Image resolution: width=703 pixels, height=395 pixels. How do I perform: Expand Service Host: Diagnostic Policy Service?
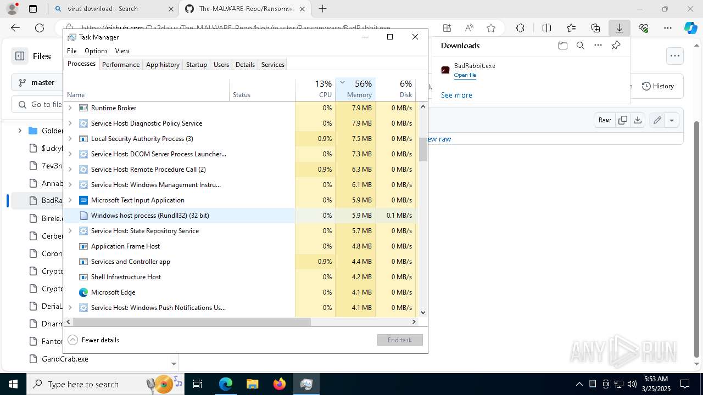(70, 123)
